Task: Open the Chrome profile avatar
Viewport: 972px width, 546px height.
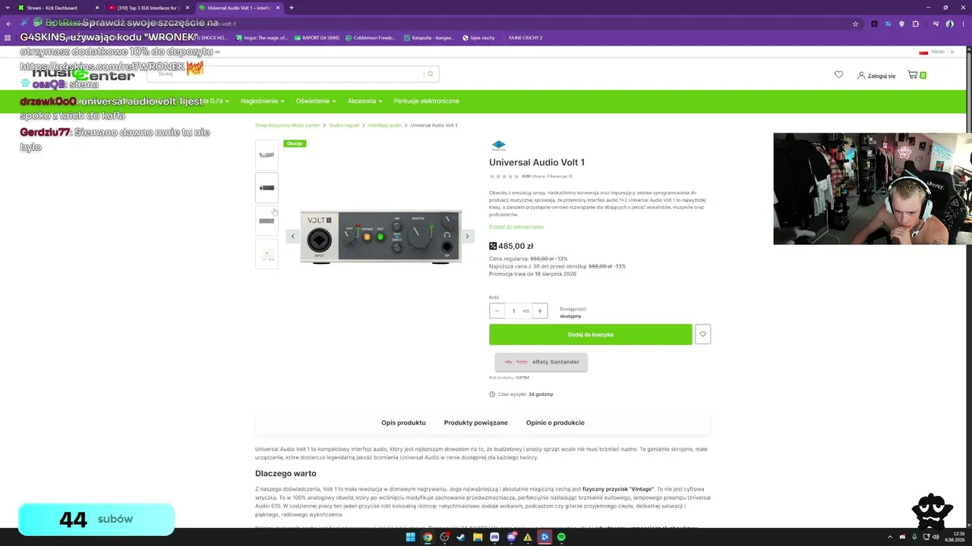Action: pos(949,24)
